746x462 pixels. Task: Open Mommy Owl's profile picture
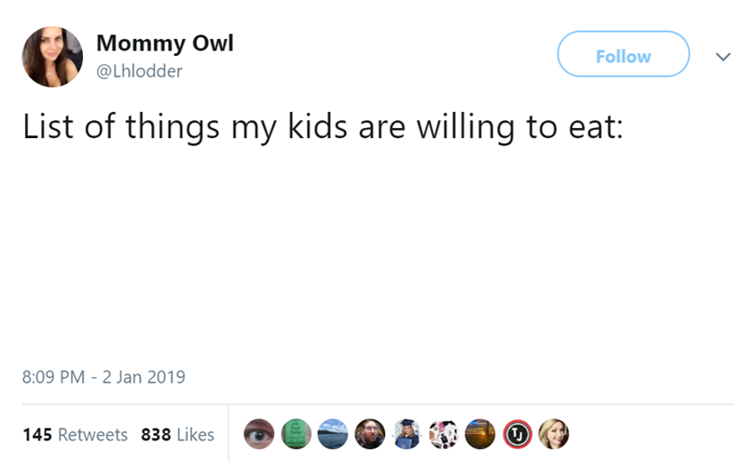pyautogui.click(x=53, y=56)
